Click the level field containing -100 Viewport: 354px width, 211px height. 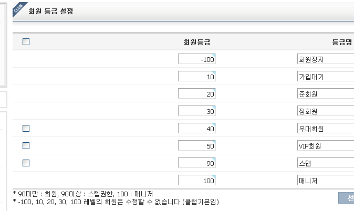(197, 59)
